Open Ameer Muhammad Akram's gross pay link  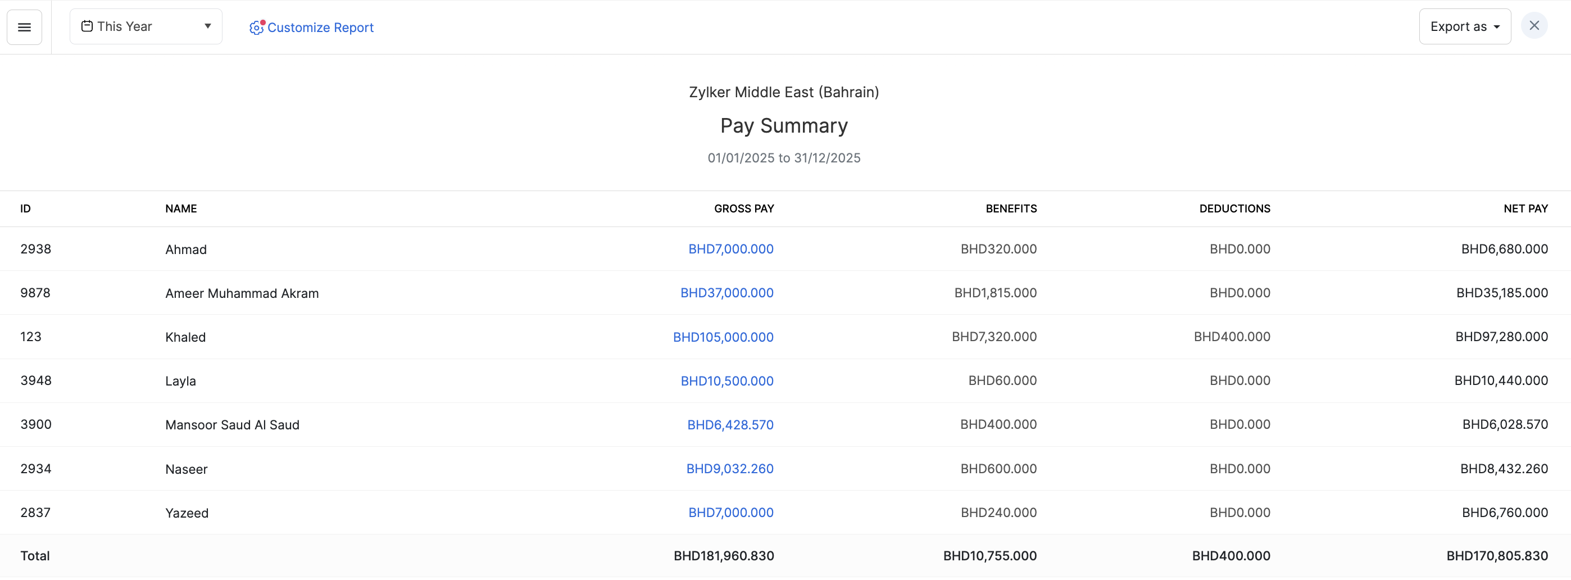pos(727,293)
